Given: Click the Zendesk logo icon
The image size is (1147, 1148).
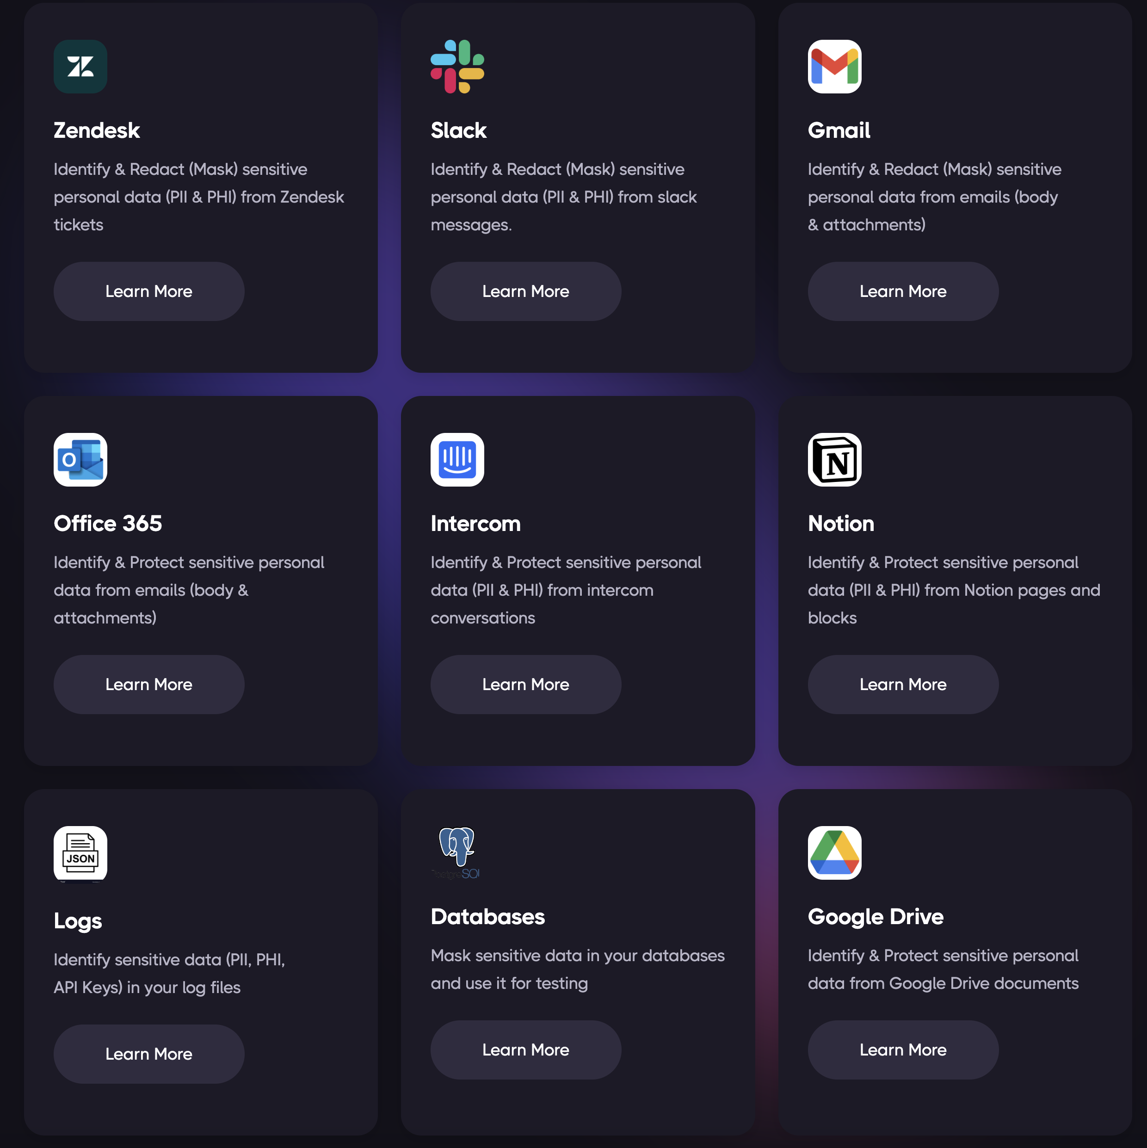Looking at the screenshot, I should 80,67.
